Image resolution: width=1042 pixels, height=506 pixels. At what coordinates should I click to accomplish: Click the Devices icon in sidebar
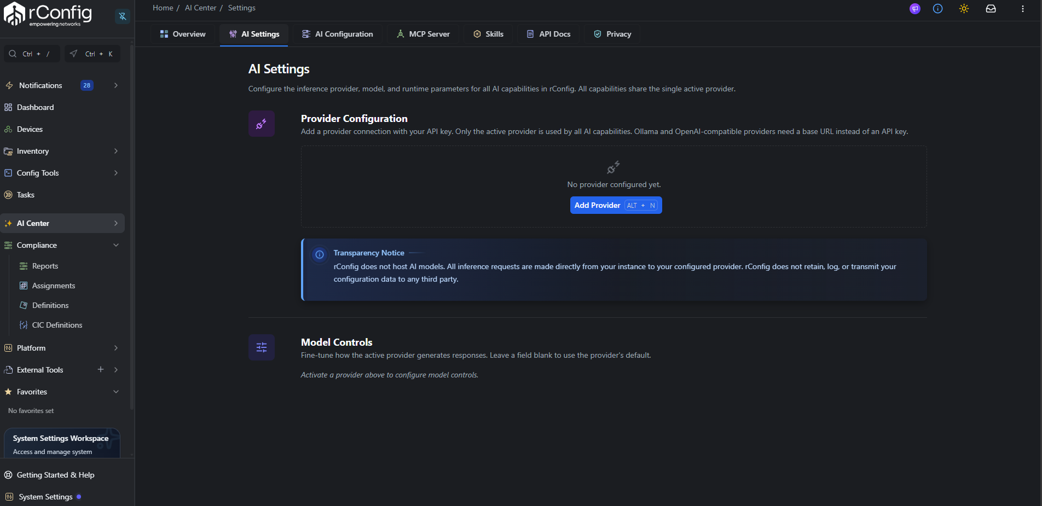8,129
